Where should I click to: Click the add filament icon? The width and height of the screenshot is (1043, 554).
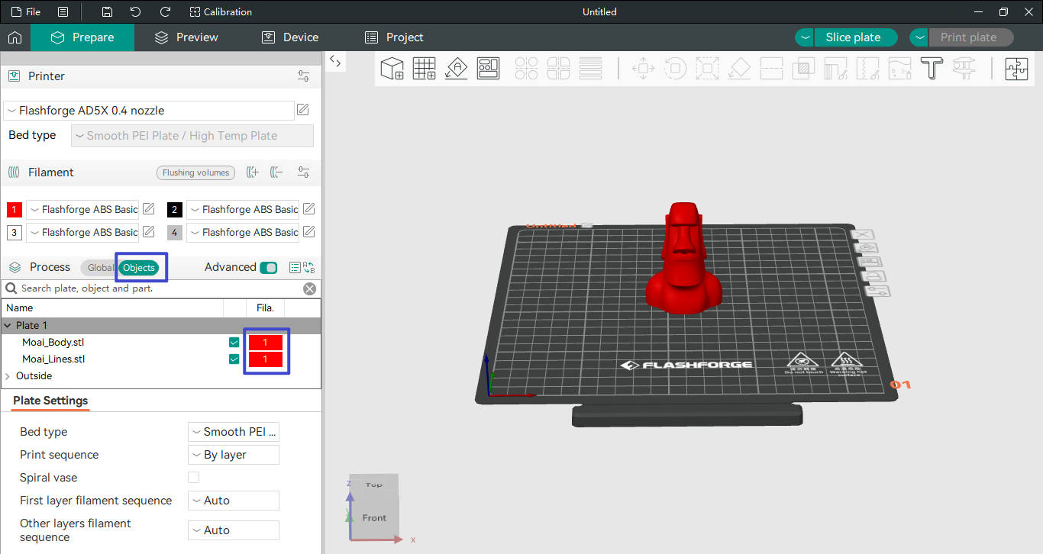pos(253,172)
